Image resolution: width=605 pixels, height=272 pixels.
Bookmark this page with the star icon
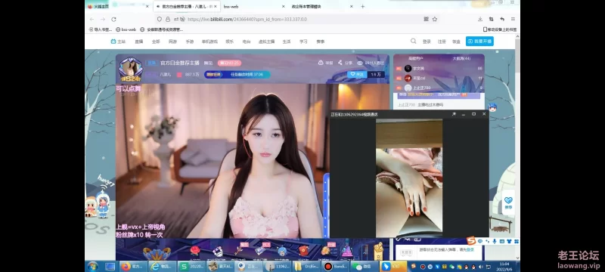(434, 19)
